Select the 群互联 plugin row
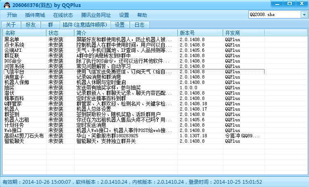The width and height of the screenshot is (309, 187). pyautogui.click(x=134, y=55)
